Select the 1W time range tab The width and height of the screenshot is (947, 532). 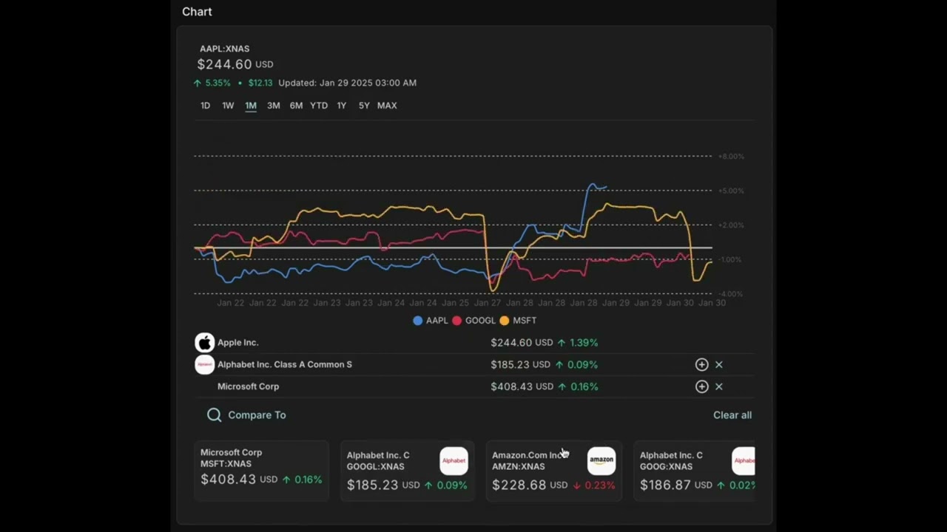pos(228,106)
